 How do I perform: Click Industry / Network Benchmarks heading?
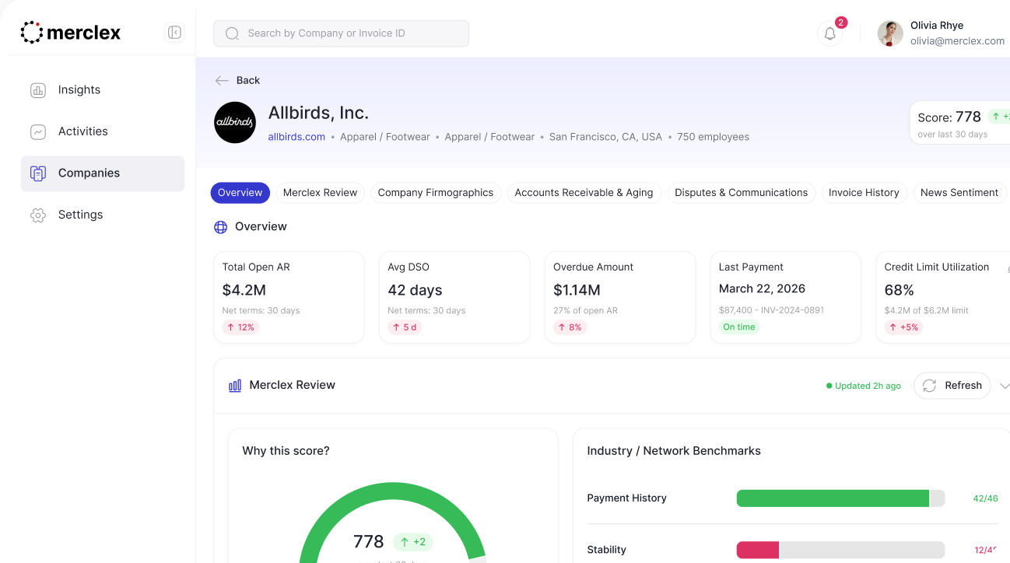(674, 451)
